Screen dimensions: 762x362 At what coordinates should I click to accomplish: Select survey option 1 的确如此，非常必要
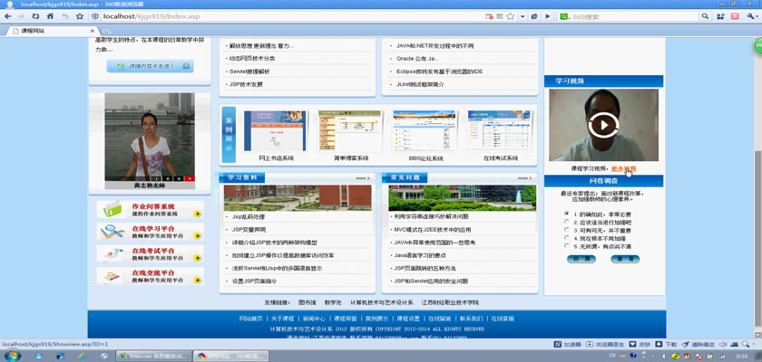pos(567,214)
